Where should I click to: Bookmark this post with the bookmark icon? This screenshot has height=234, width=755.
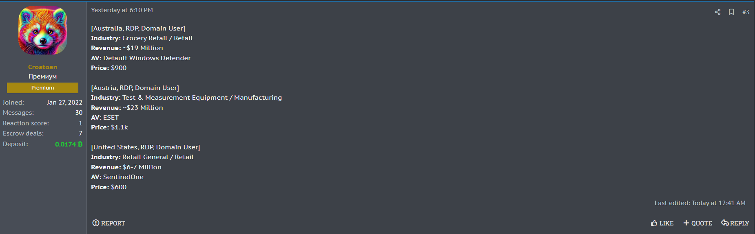pyautogui.click(x=731, y=12)
